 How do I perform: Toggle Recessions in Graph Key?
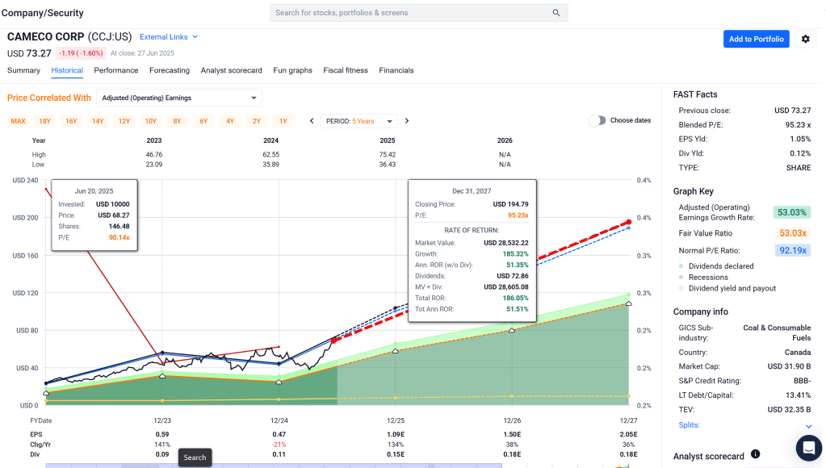pos(707,278)
